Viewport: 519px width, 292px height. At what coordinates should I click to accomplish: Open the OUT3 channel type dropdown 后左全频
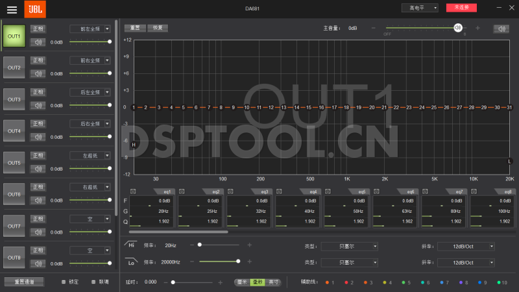(90, 92)
